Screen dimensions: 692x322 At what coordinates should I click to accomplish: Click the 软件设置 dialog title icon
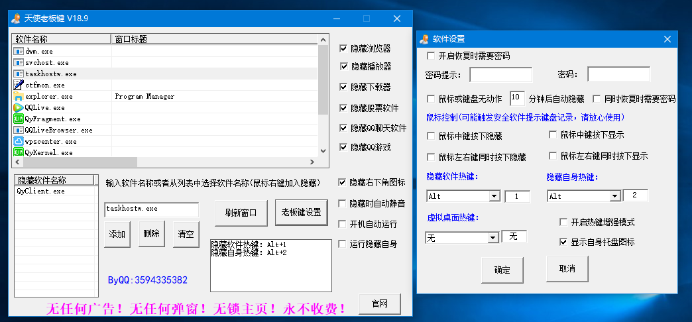click(x=424, y=39)
